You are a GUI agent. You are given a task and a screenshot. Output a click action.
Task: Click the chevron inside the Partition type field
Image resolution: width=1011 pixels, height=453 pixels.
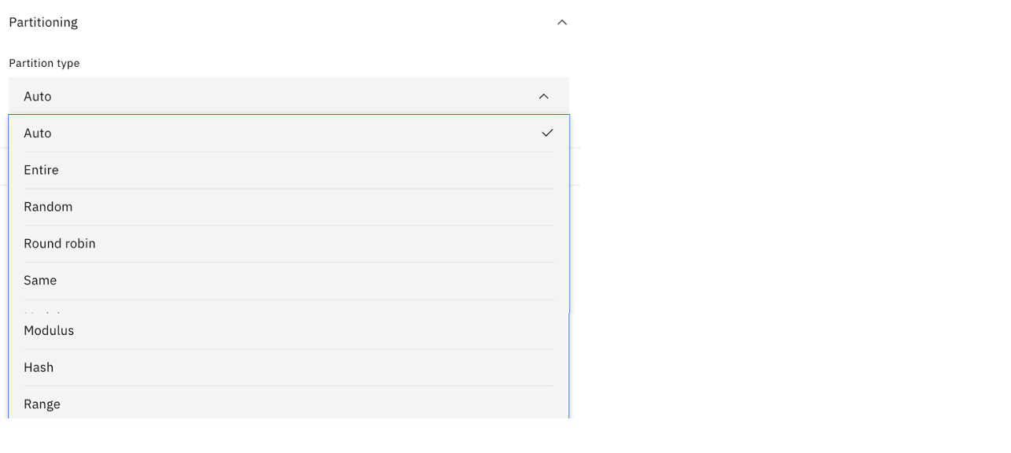(x=543, y=96)
